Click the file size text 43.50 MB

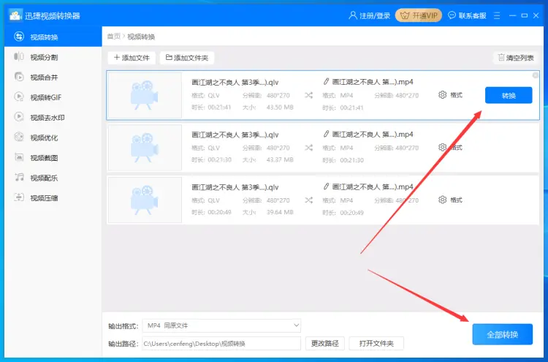[280, 107]
